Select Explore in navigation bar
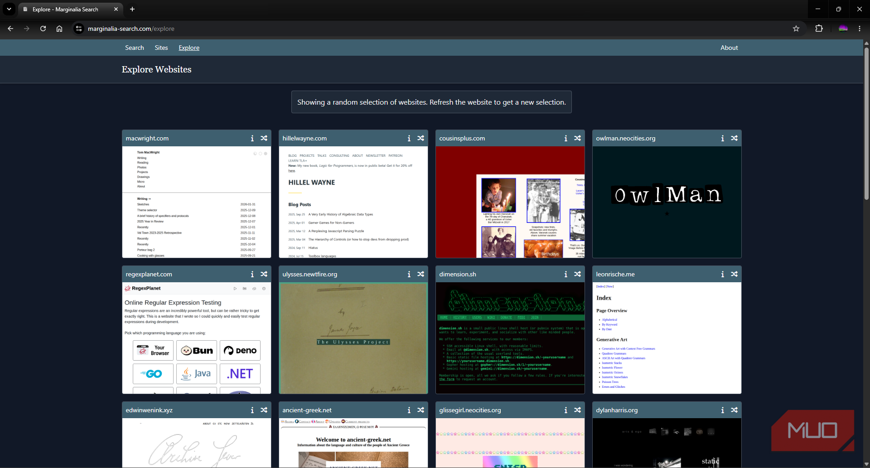The height and width of the screenshot is (468, 870). pos(189,48)
